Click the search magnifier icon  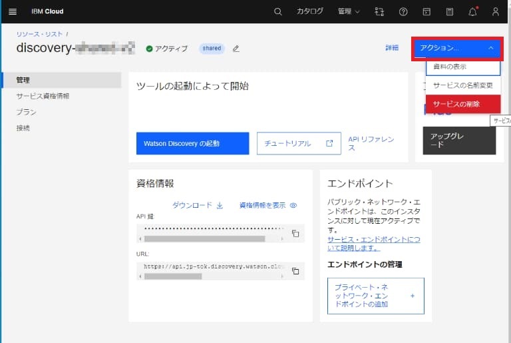pos(278,11)
